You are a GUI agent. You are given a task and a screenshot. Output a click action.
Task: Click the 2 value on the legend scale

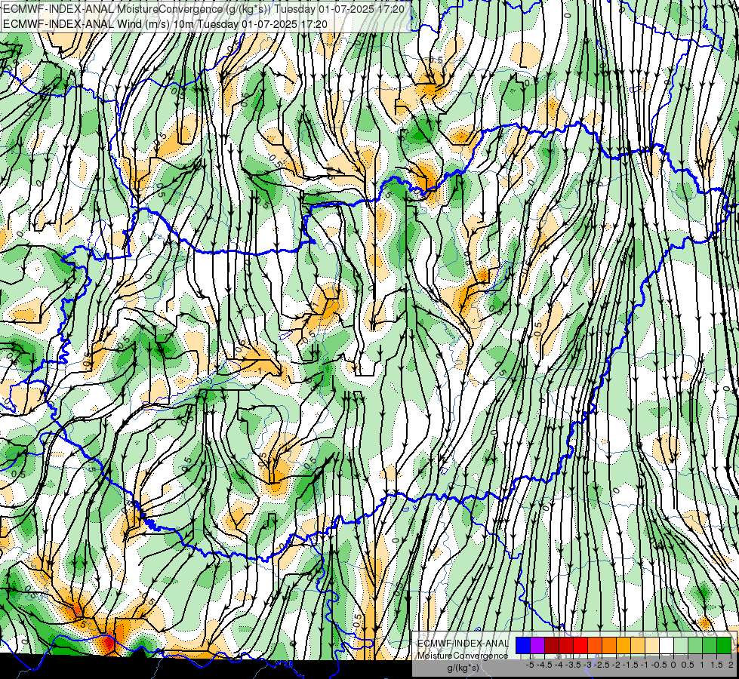(x=731, y=665)
